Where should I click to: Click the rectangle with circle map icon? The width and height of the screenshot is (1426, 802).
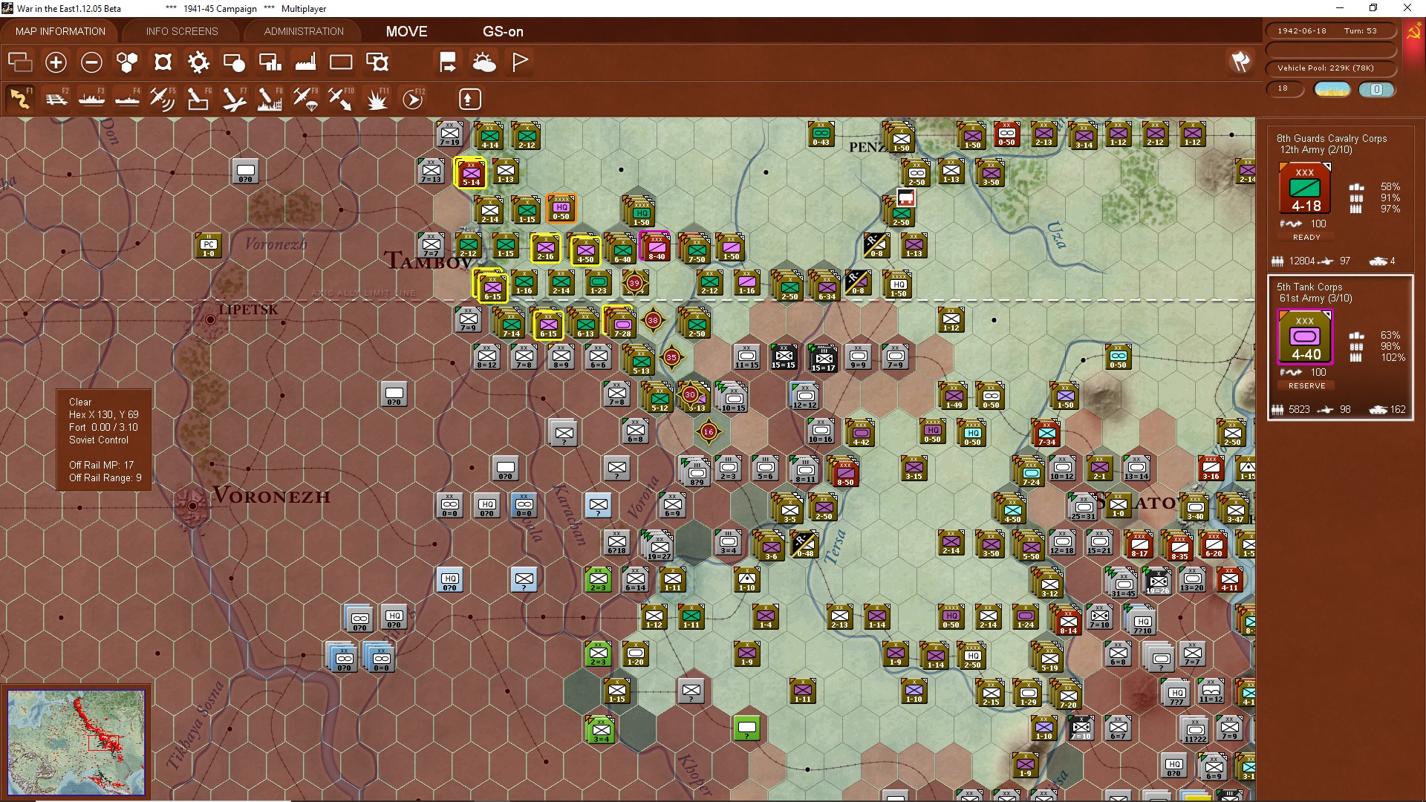click(x=234, y=62)
